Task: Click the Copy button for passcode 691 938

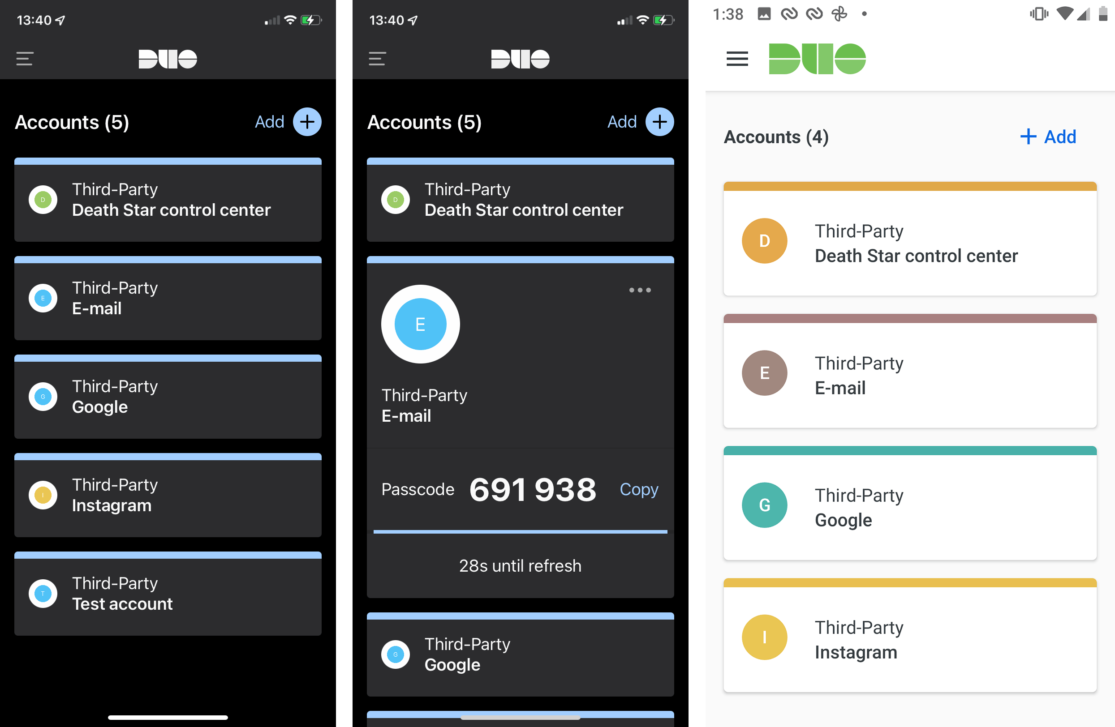Action: click(x=641, y=489)
